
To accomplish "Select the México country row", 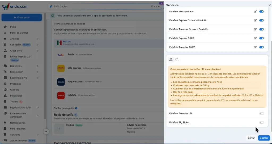I will tap(109, 43).
